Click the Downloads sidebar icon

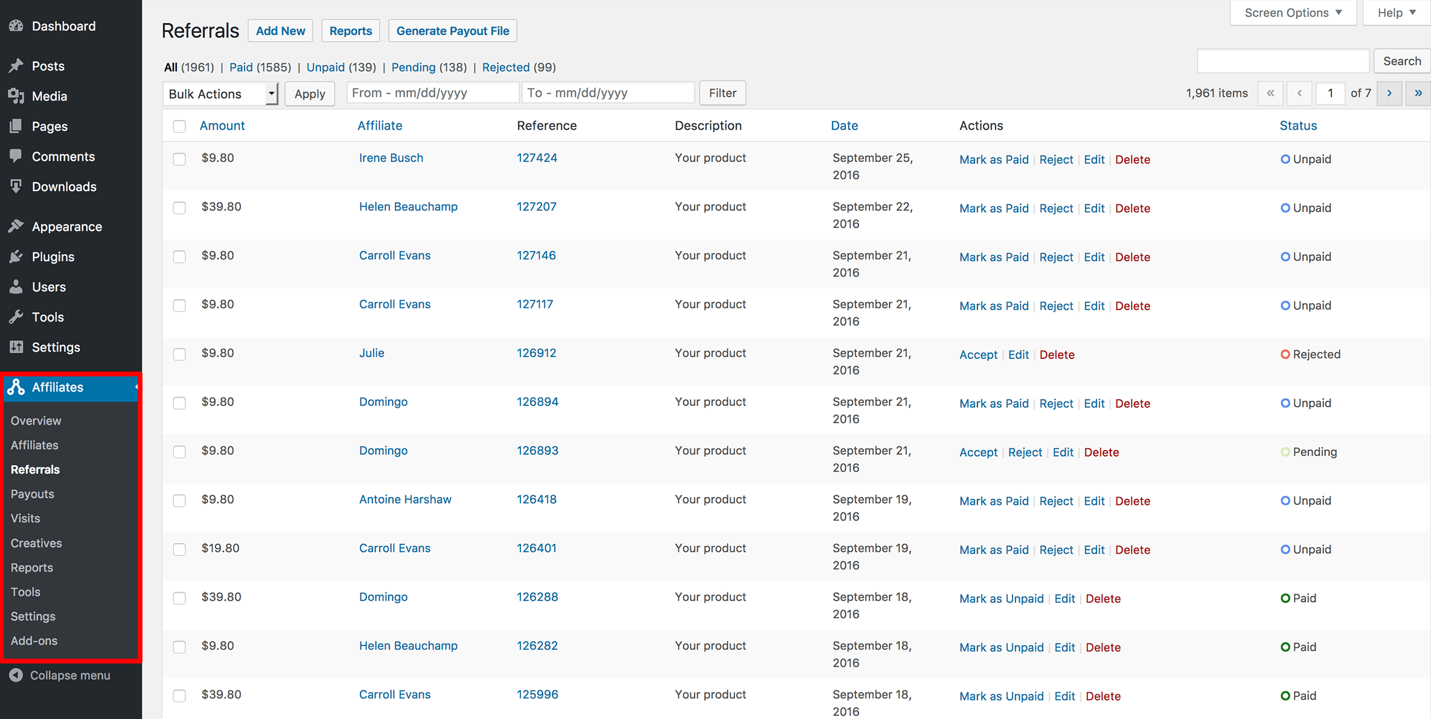point(16,186)
